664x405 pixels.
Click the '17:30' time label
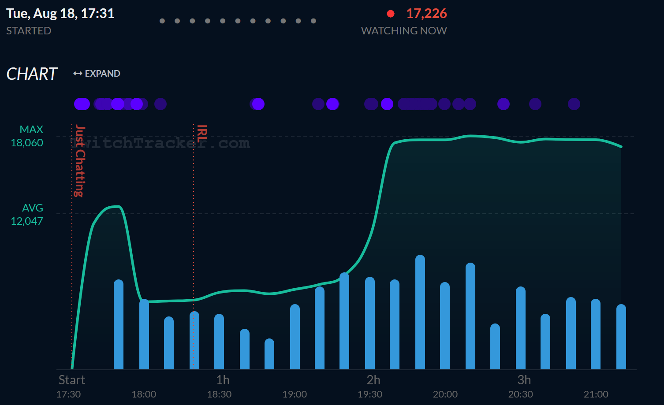69,394
